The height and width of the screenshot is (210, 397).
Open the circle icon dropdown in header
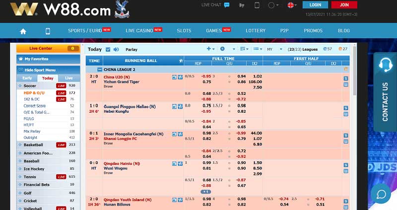pos(273,5)
